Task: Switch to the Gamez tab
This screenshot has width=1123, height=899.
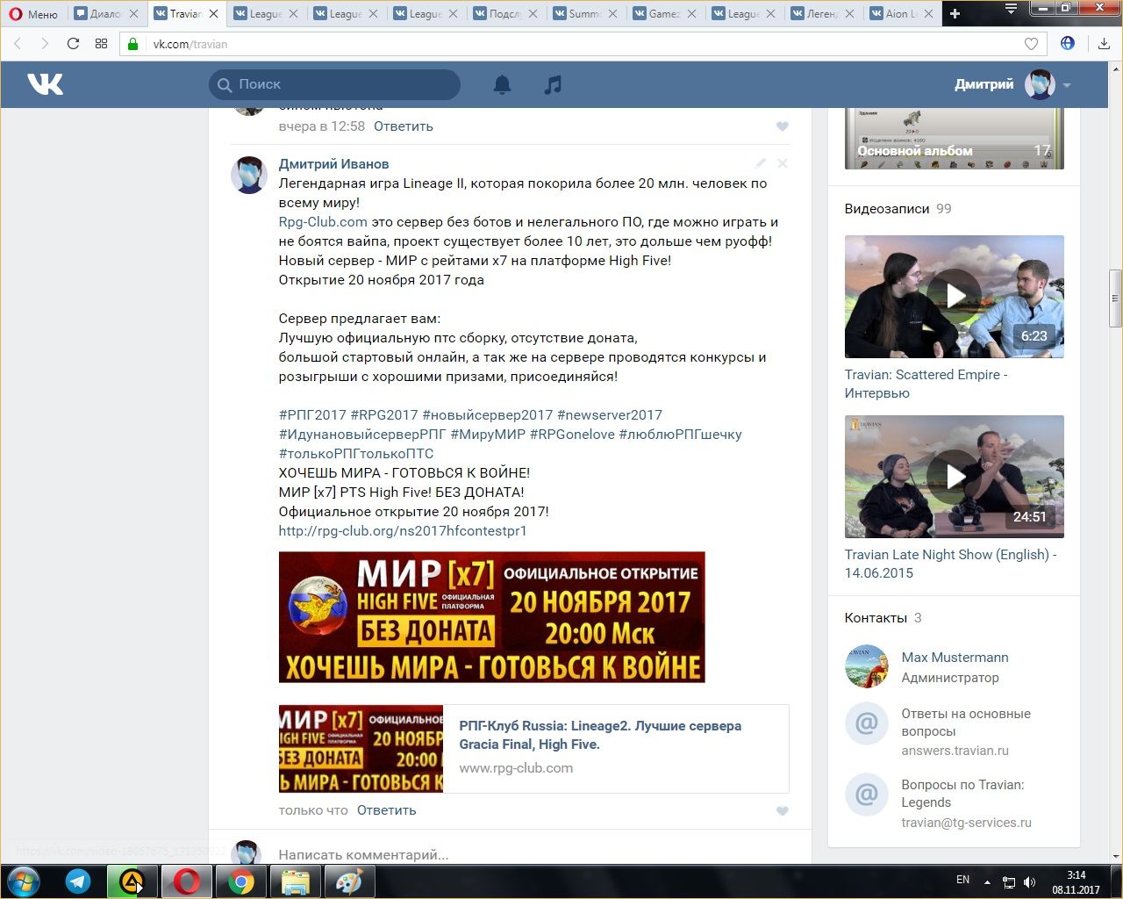Action: point(664,13)
